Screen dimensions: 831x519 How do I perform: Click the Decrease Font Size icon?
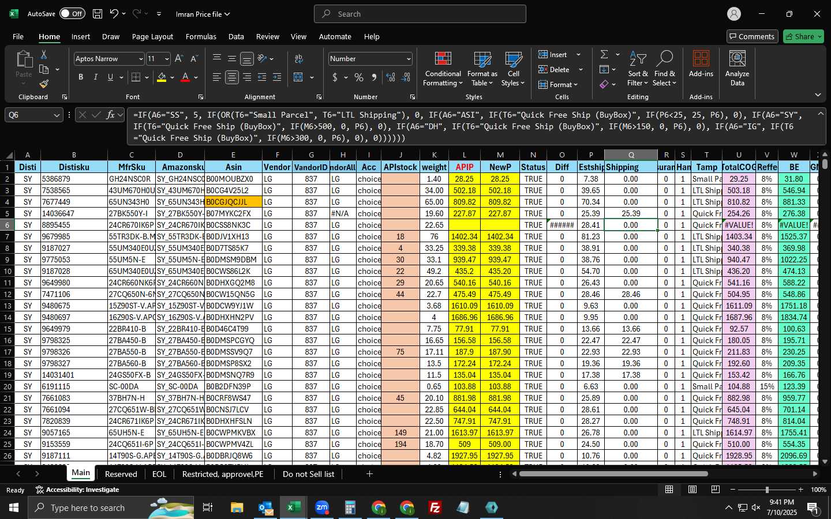click(x=194, y=59)
